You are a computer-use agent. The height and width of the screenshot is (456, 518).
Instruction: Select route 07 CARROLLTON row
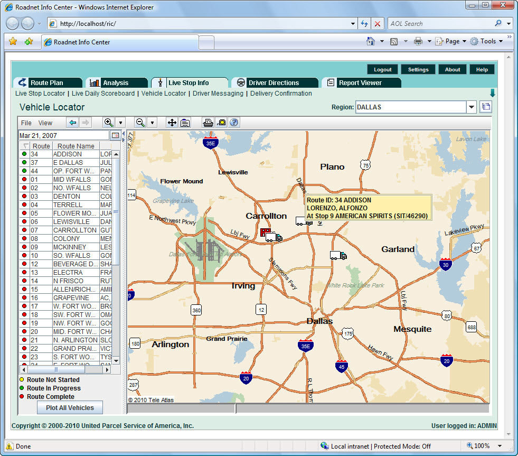click(x=66, y=230)
